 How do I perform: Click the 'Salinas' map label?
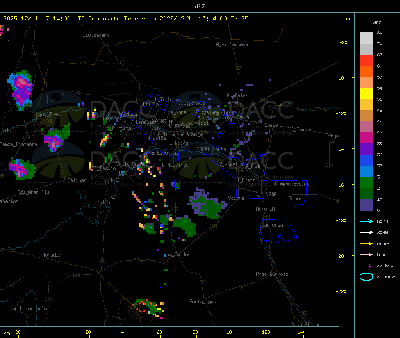pos(77,180)
